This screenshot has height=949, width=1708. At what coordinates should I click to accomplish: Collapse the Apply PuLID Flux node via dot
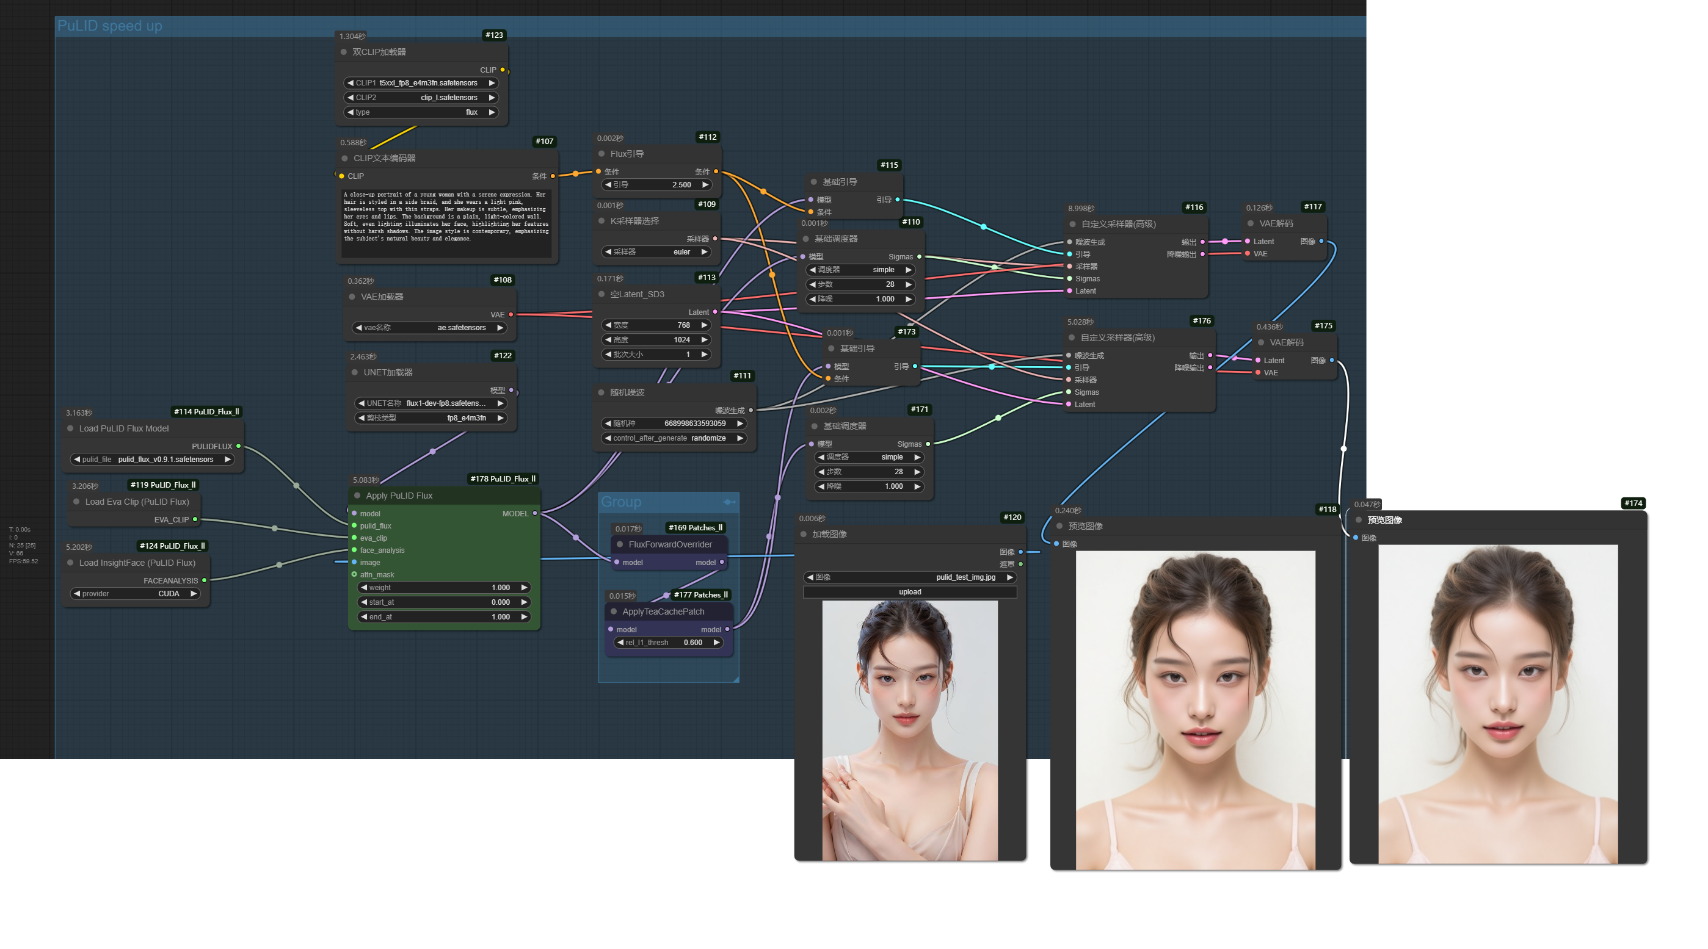point(357,495)
